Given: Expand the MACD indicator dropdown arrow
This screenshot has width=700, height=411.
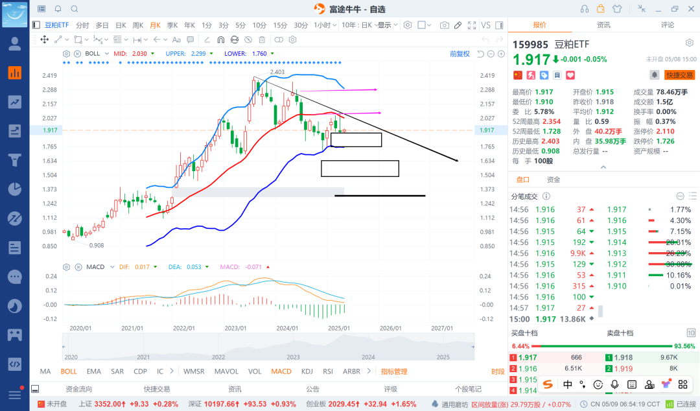Looking at the screenshot, I should 112,267.
